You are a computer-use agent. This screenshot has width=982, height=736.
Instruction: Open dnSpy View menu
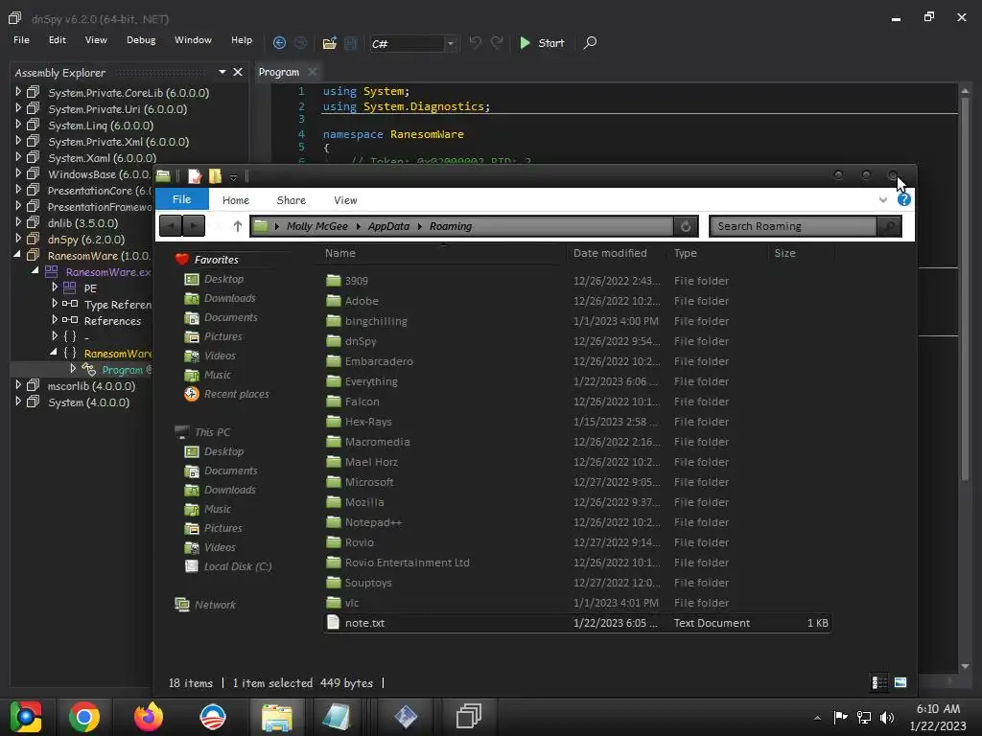96,39
